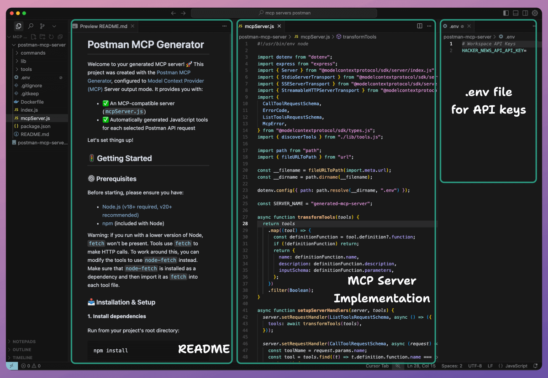Go forward with the right arrow
Image resolution: width=548 pixels, height=378 pixels.
(183, 13)
